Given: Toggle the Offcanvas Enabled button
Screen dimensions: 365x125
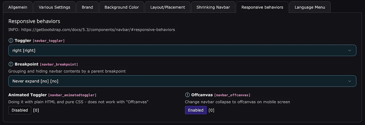Looking at the screenshot, I should click(195, 110).
